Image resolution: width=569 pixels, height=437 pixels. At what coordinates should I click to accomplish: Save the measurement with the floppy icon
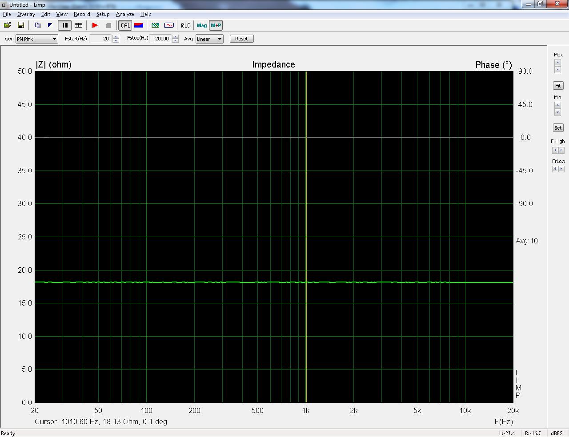(x=20, y=25)
